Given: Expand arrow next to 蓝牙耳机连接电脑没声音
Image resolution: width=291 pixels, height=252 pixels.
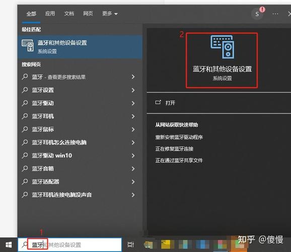Looking at the screenshot, I should point(133,195).
